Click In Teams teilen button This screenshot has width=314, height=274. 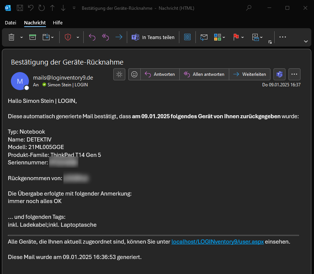[153, 37]
